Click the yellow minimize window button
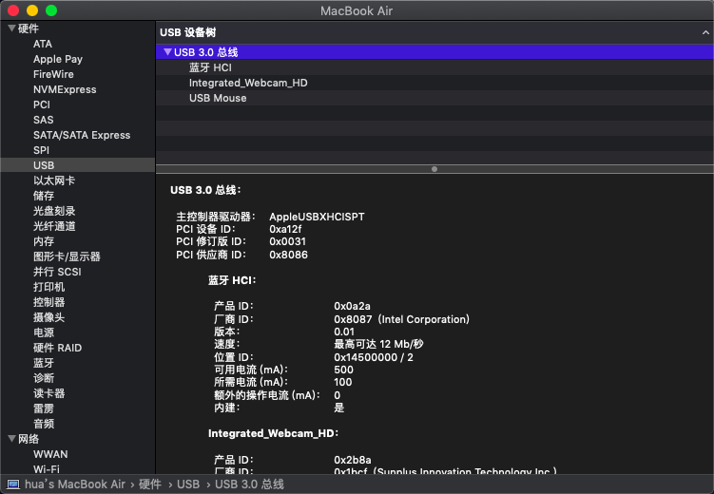 pos(32,10)
